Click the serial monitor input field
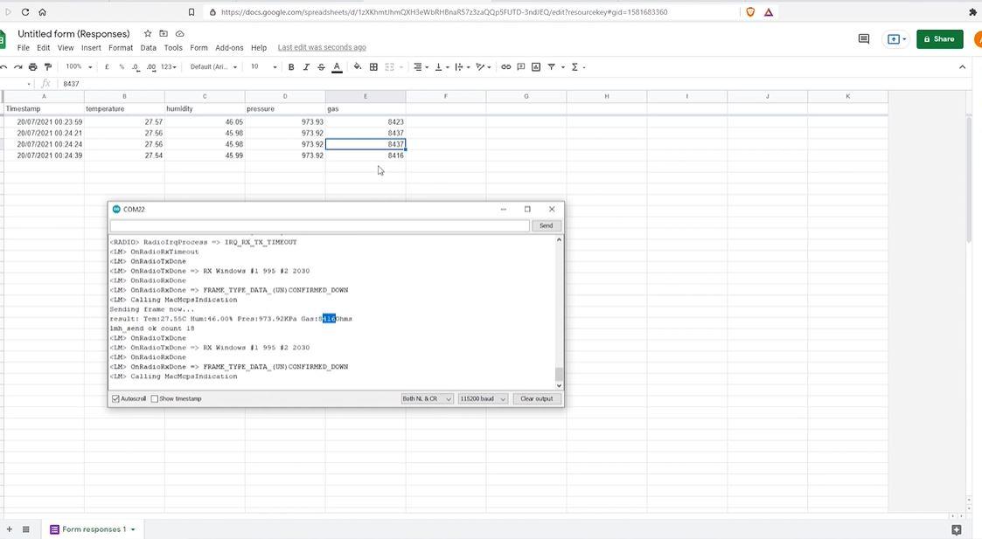Screen dimensions: 982x539 click(319, 225)
